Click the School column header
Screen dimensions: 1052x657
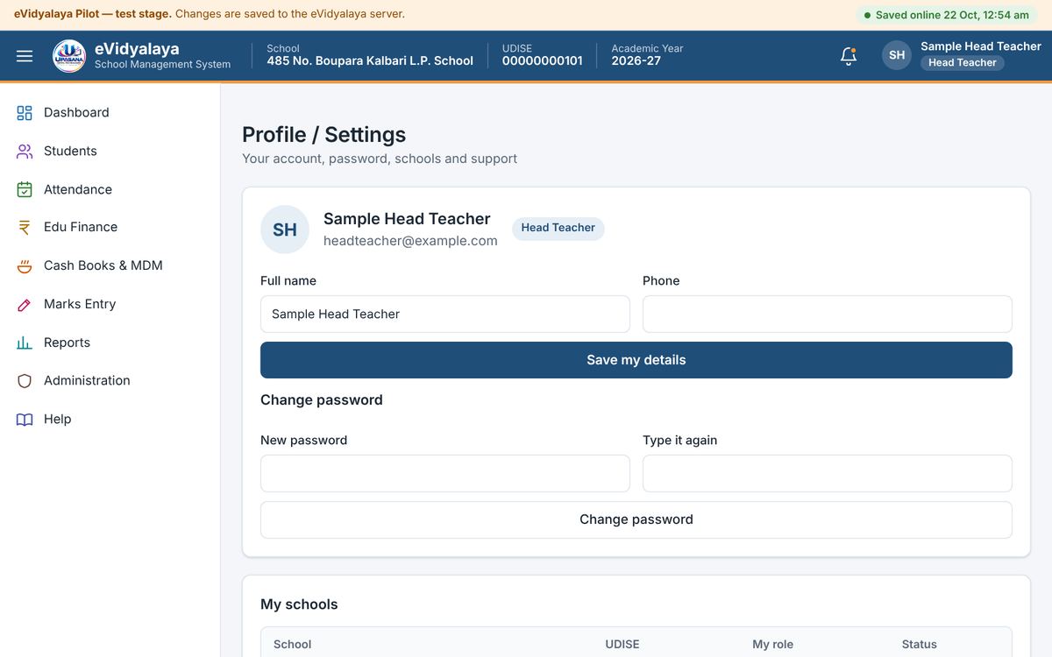[292, 644]
